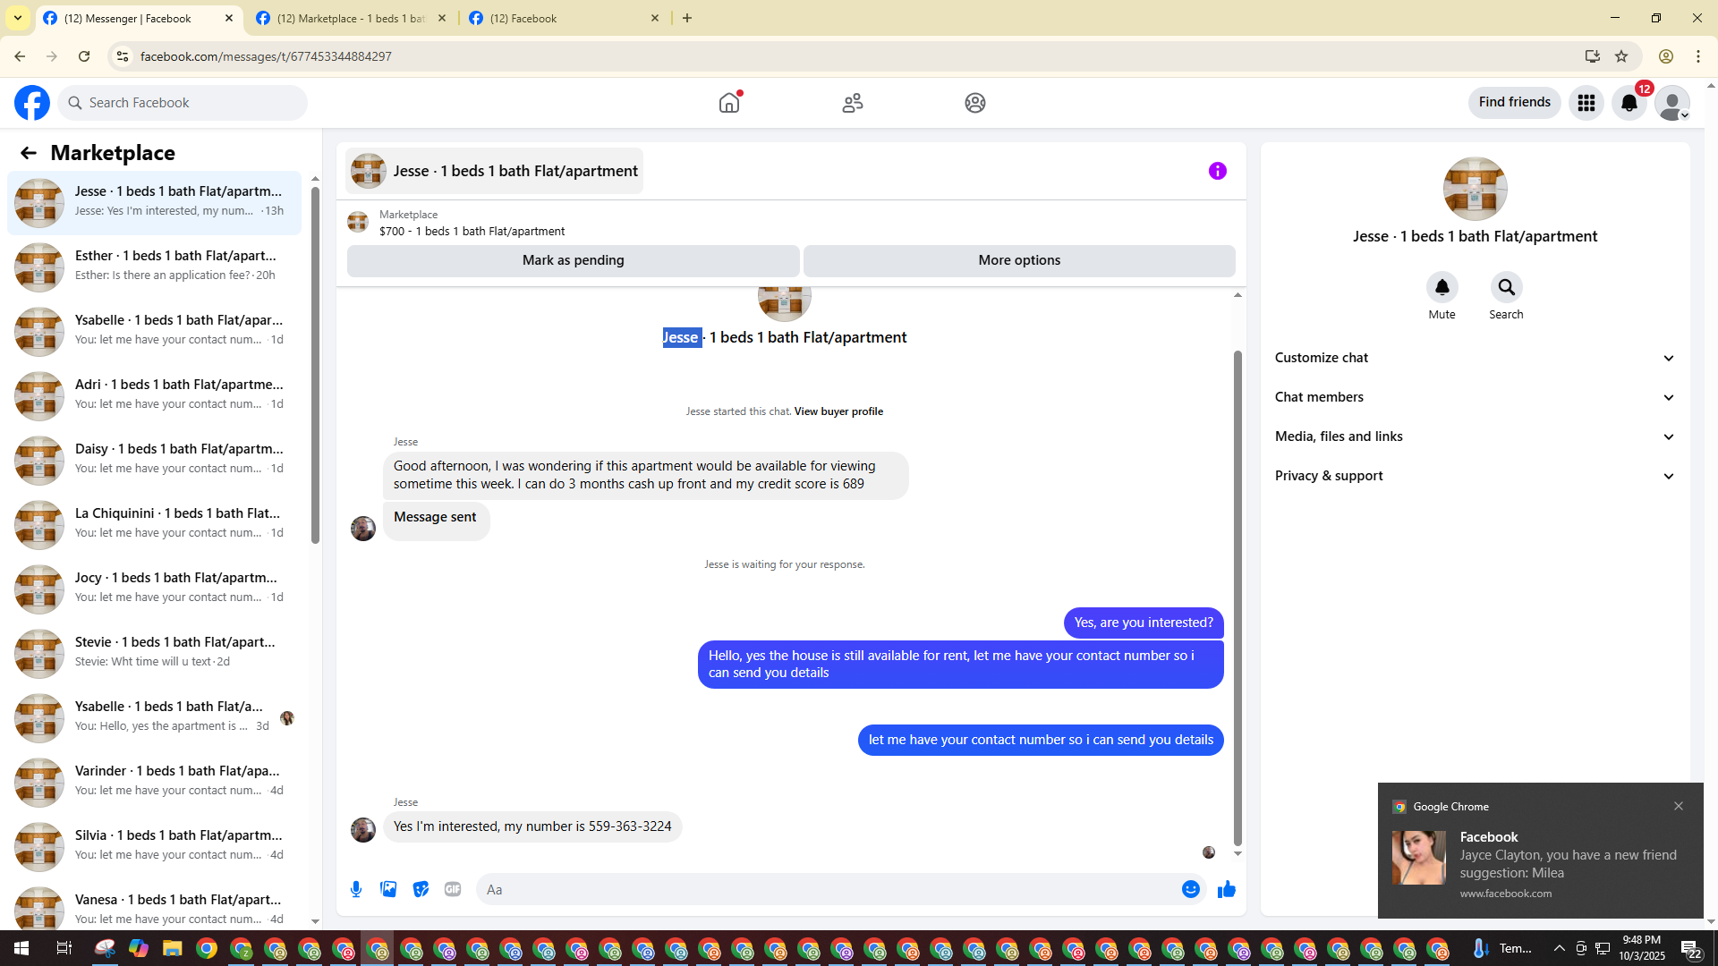Open the Groups icon in top navigation
1718x966 pixels.
(x=975, y=103)
